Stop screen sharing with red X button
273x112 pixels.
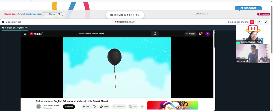point(252,22)
